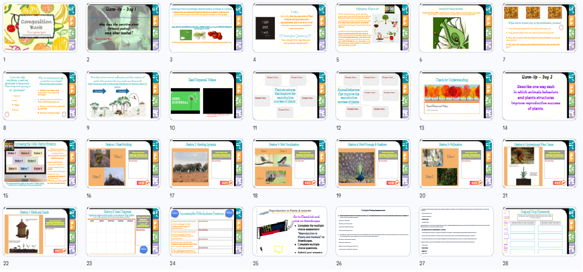Open slide 9 with blue arrows and trees
583x272 pixels.
click(123, 96)
